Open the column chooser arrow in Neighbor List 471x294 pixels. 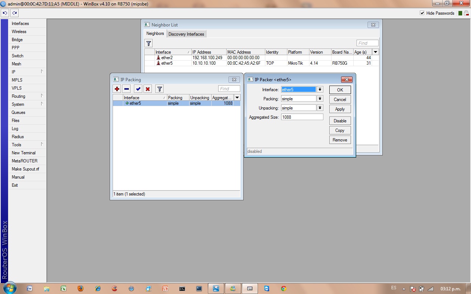point(375,52)
